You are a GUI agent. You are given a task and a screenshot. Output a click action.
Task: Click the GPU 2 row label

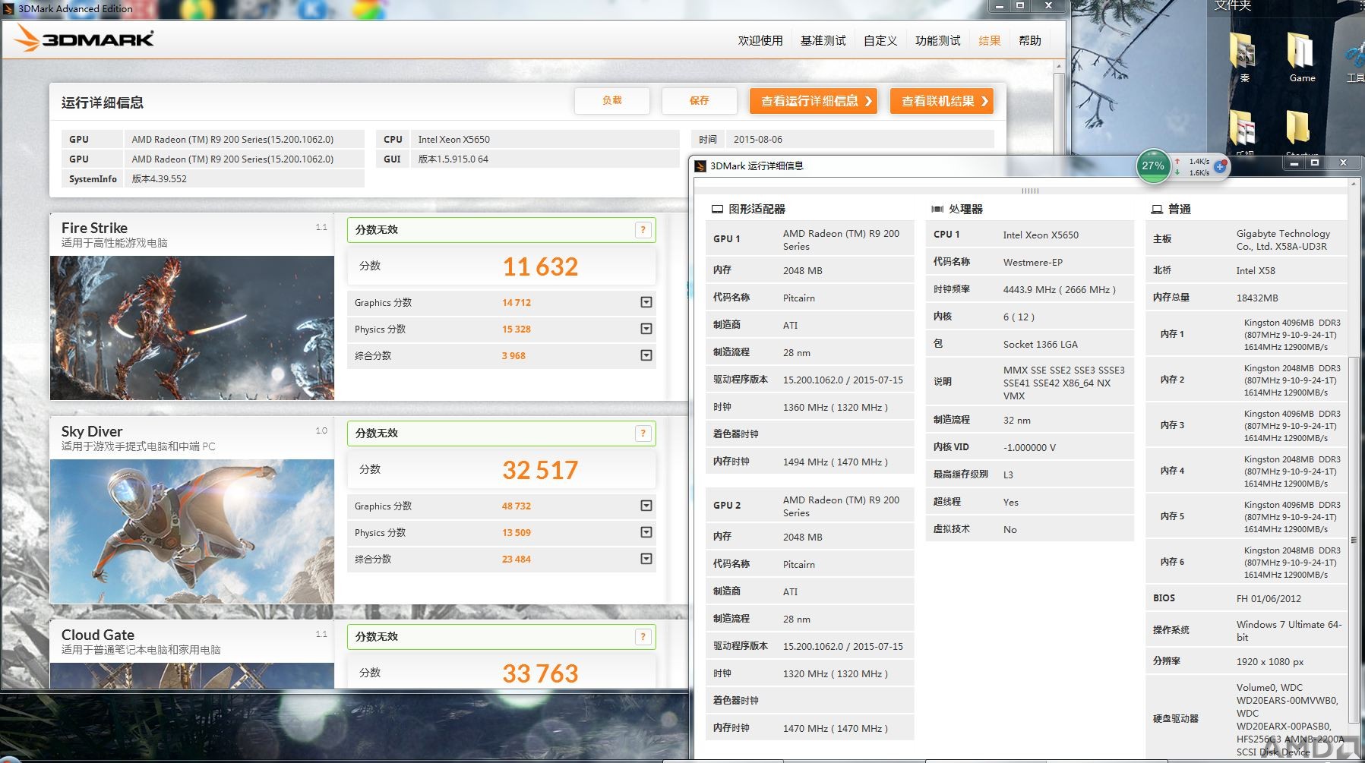pos(727,505)
